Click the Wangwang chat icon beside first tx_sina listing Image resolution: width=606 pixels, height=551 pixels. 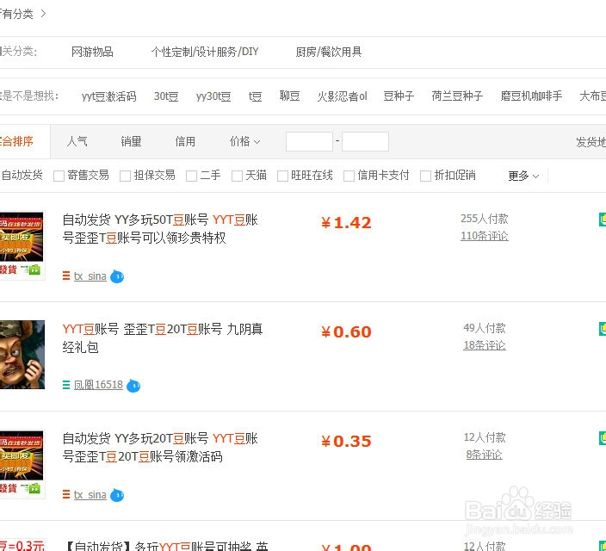(x=117, y=276)
